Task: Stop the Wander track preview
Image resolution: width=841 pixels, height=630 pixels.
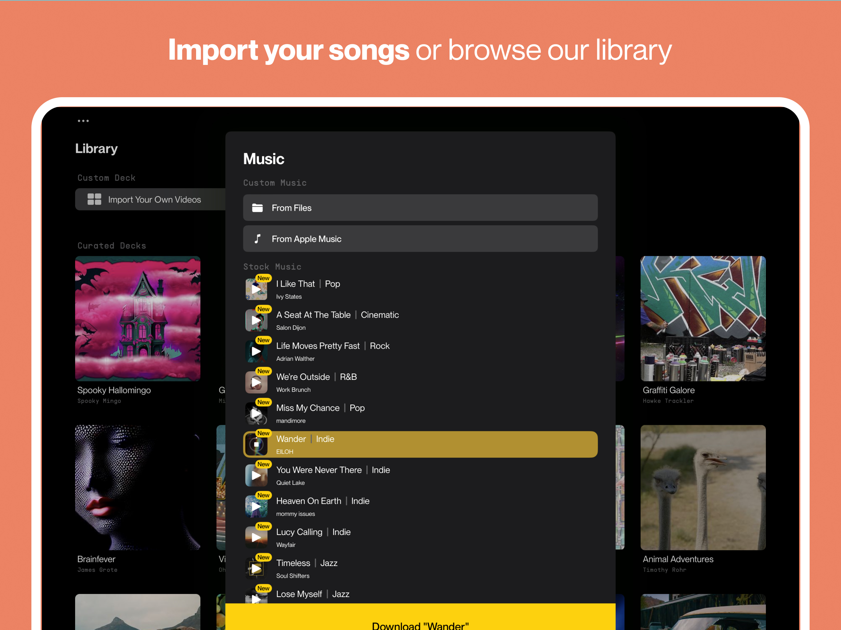Action: tap(256, 445)
